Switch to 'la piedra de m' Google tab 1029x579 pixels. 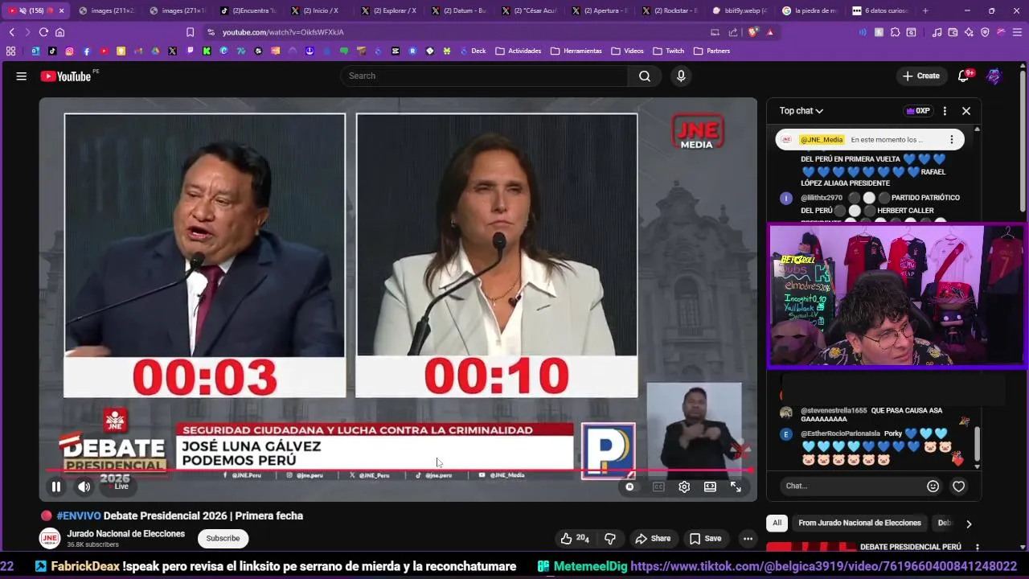click(810, 10)
